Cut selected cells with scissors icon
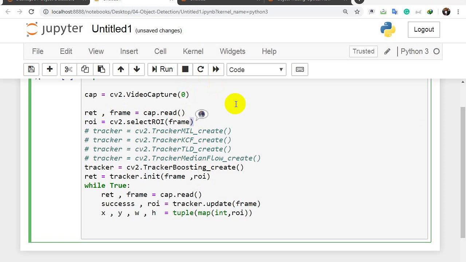The image size is (466, 262). click(68, 70)
